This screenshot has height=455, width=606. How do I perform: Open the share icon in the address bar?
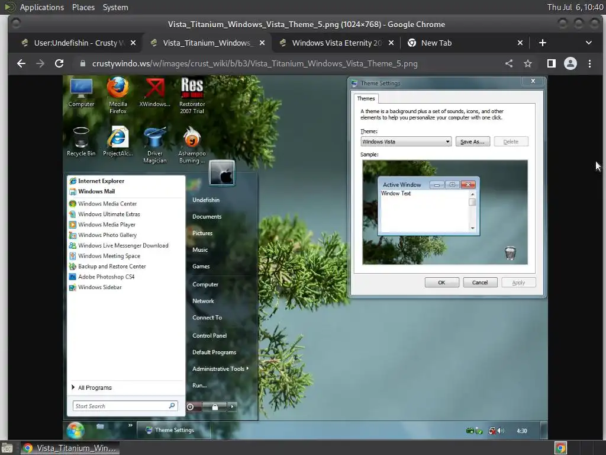point(509,63)
